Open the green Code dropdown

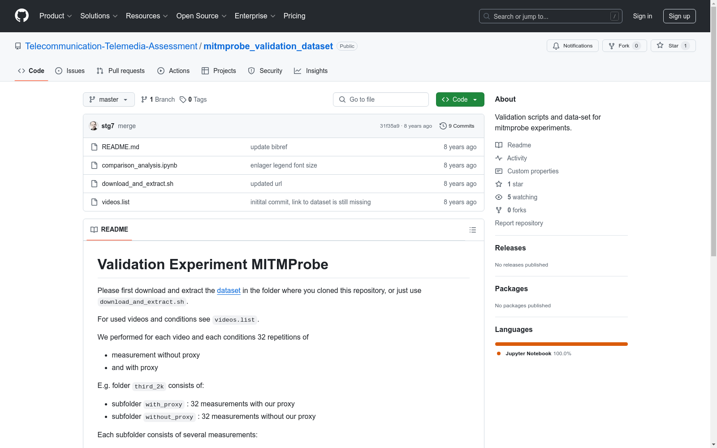(x=460, y=99)
